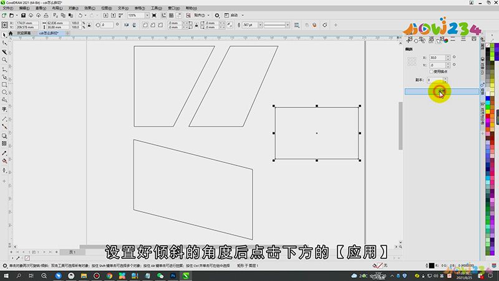Select the Connector tool

4,127
